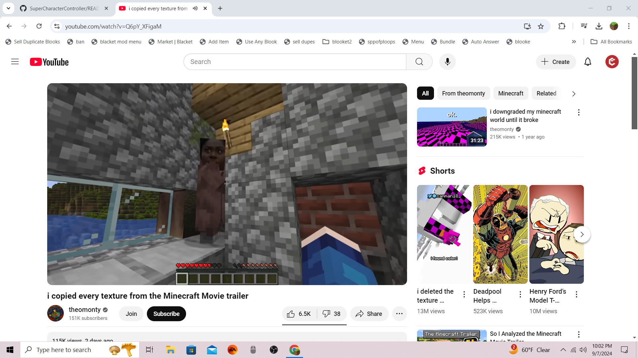Open the hamburger guide menu
The width and height of the screenshot is (638, 358).
pos(15,62)
